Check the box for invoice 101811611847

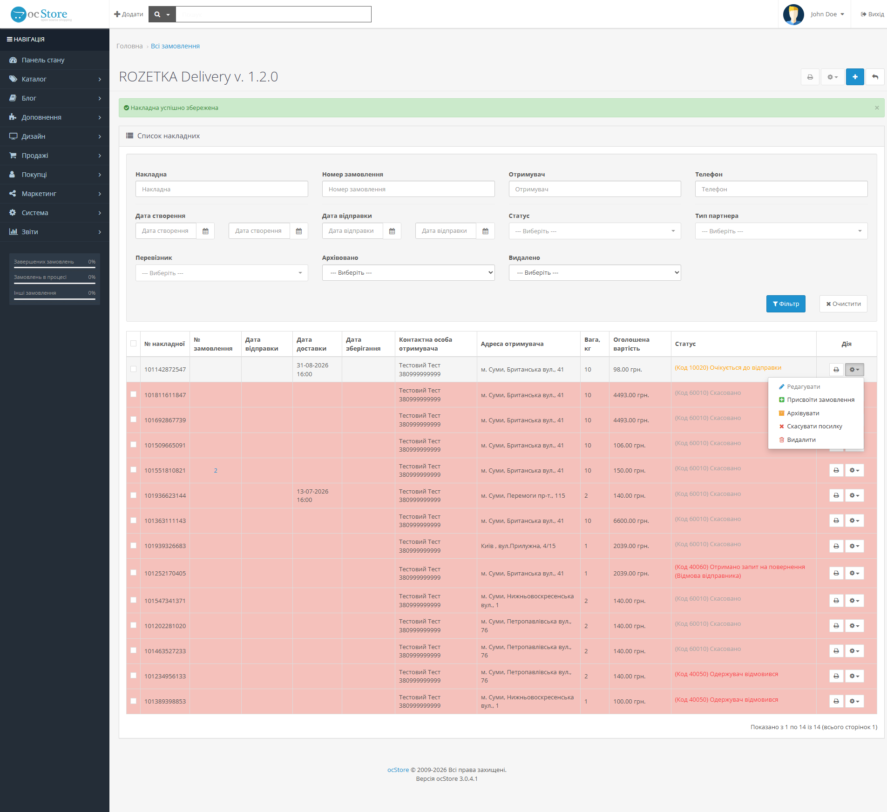(134, 394)
